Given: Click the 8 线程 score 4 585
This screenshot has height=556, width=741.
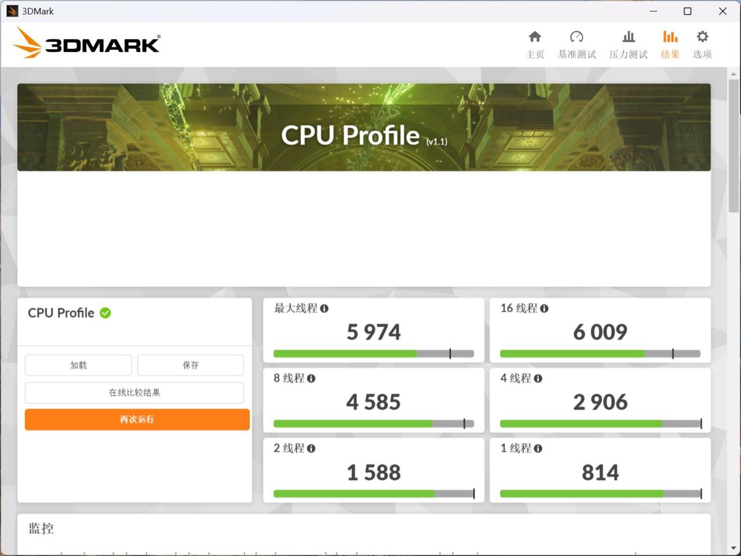Looking at the screenshot, I should (x=373, y=402).
